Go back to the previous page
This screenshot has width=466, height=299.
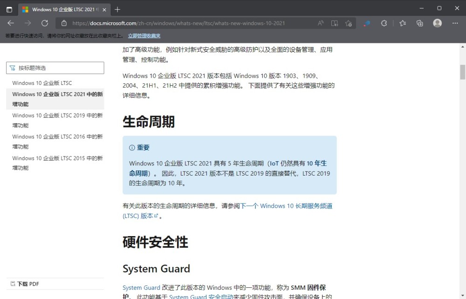coord(11,23)
